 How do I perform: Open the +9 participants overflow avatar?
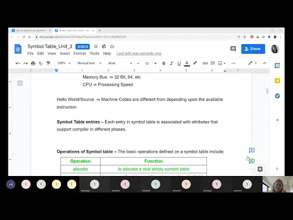(11, 185)
